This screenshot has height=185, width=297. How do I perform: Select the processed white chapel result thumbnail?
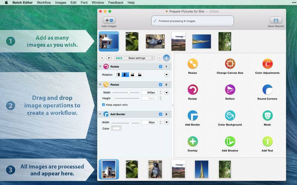point(109,169)
